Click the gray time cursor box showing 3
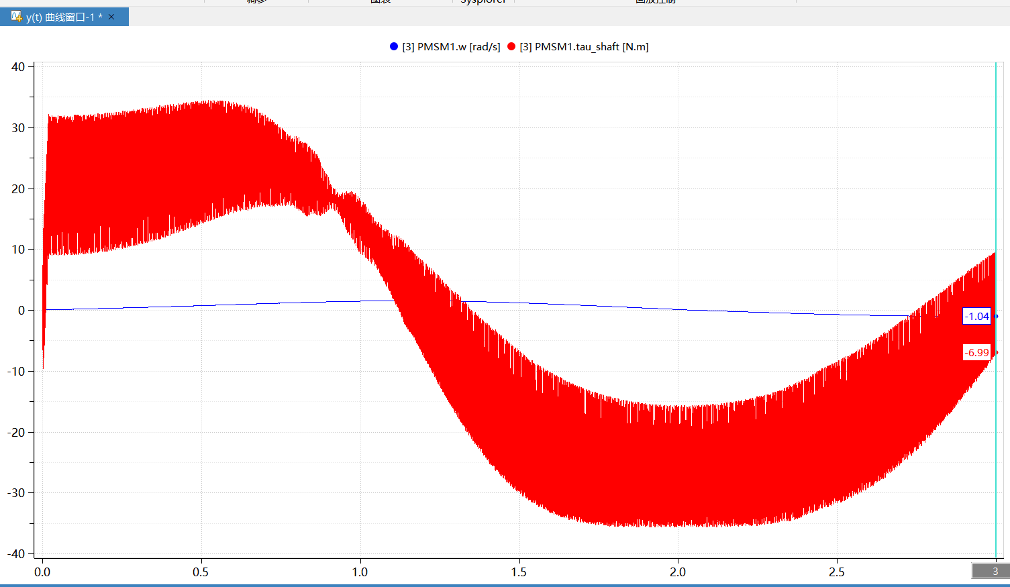1010x587 pixels. 991,571
